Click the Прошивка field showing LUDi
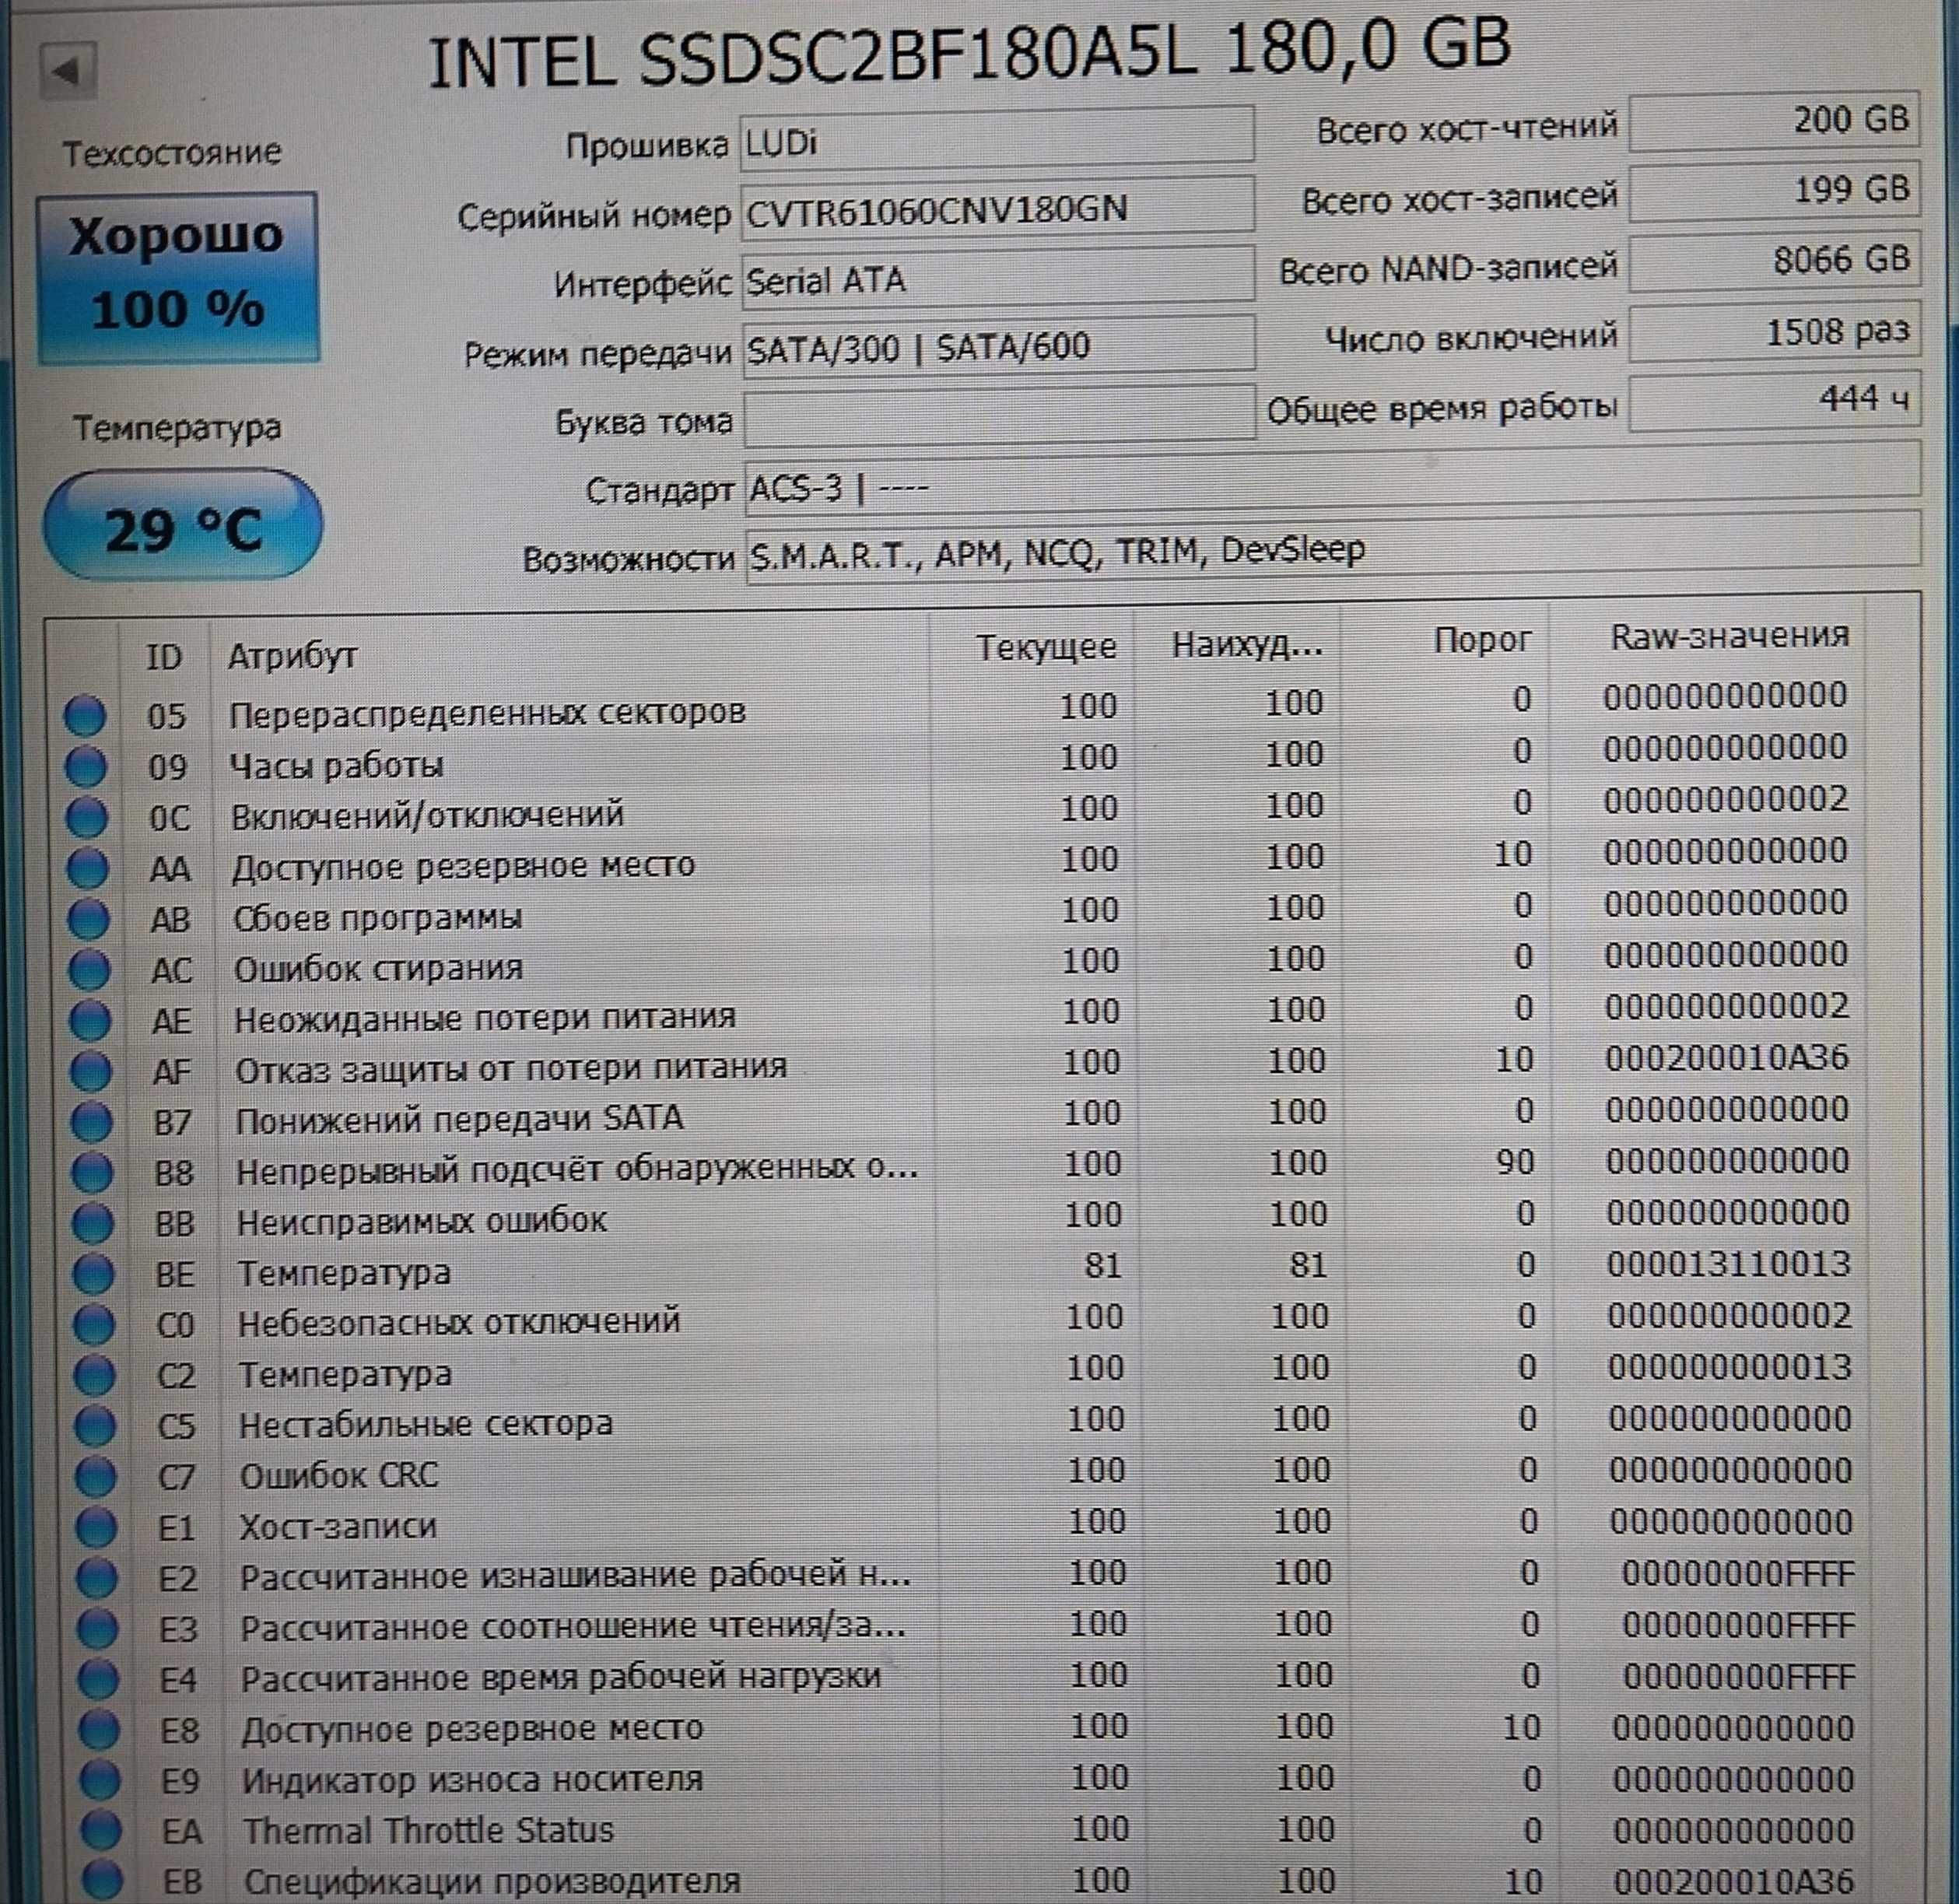The image size is (1959, 1904). [997, 137]
